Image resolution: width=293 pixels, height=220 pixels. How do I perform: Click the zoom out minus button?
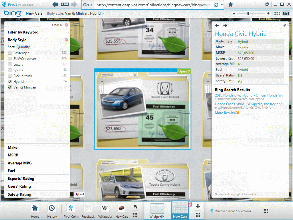point(234,13)
